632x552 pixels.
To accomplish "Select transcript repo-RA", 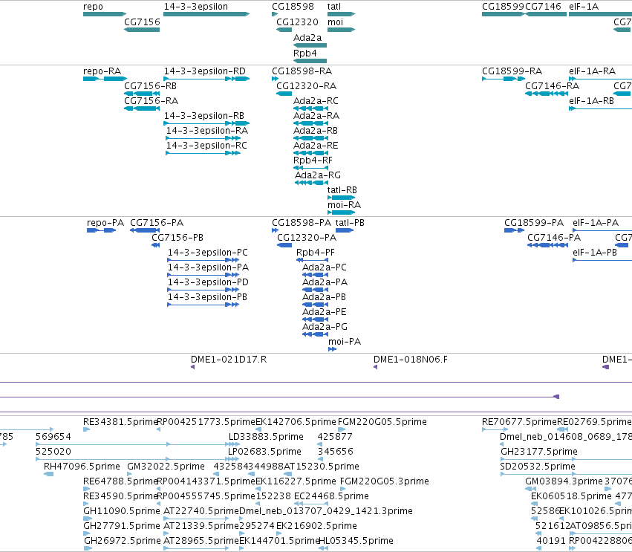I will (102, 71).
